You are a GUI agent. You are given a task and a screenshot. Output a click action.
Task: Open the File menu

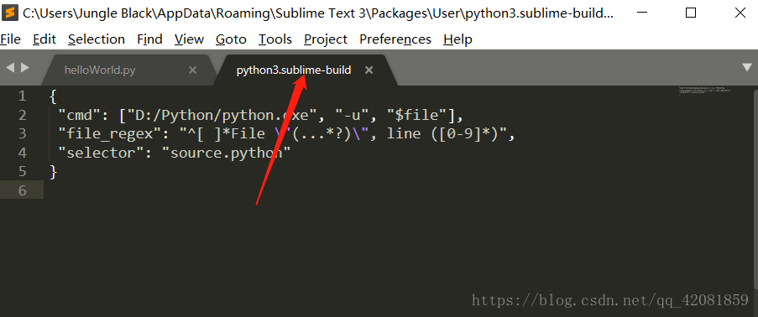11,39
